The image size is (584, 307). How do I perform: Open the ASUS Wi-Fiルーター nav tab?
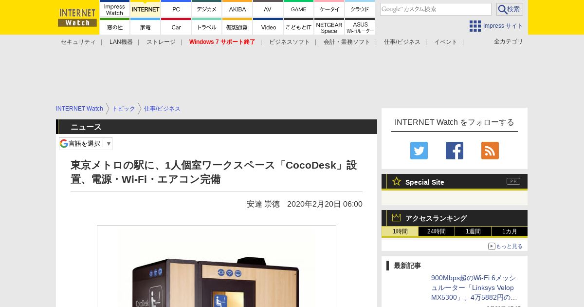(360, 26)
